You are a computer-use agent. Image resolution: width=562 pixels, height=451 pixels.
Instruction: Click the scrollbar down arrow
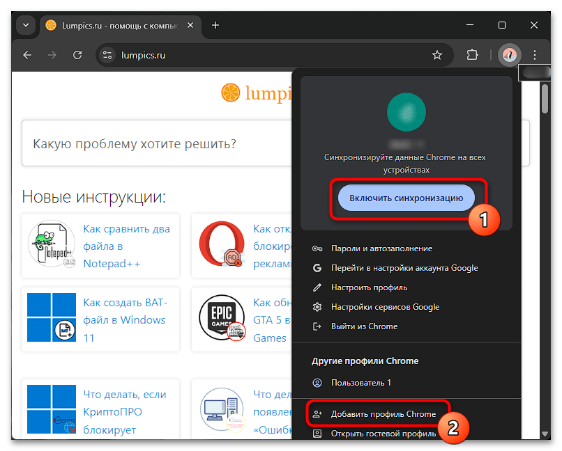click(545, 434)
